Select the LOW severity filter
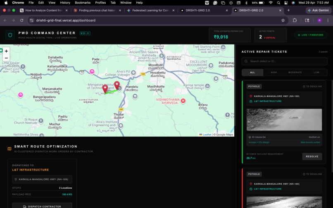This screenshot has width=333, height=208. coord(316,73)
